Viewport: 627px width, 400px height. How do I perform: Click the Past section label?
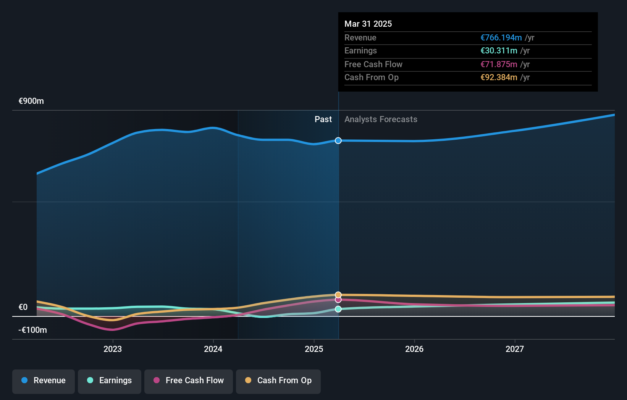323,119
